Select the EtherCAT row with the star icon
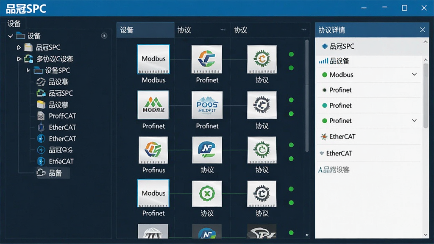 (x=369, y=136)
